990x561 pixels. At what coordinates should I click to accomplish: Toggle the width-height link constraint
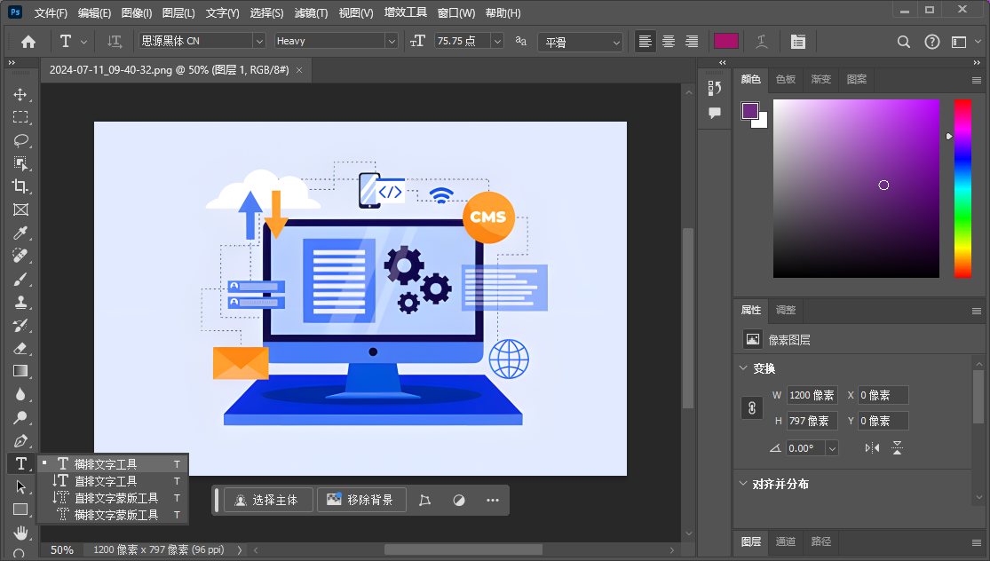tap(751, 408)
